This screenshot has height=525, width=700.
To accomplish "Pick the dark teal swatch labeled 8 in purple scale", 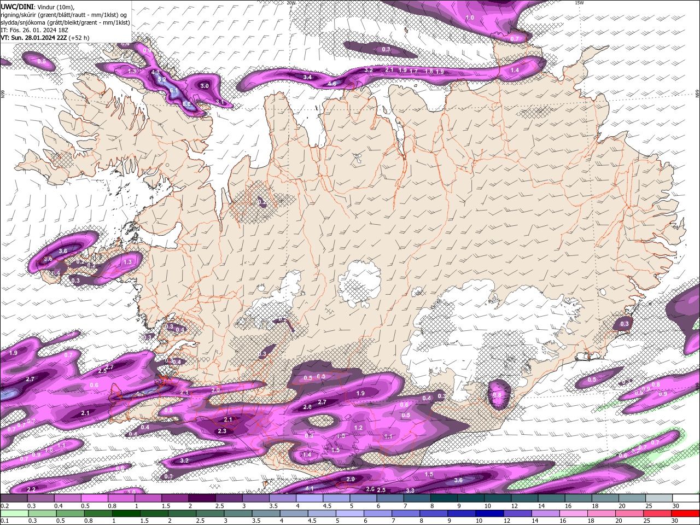I will point(444,498).
